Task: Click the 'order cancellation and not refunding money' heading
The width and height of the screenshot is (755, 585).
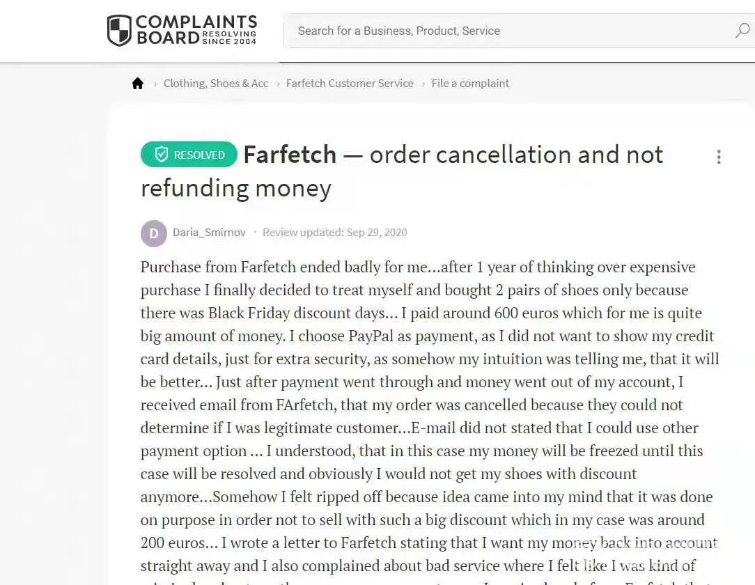Action: click(515, 155)
